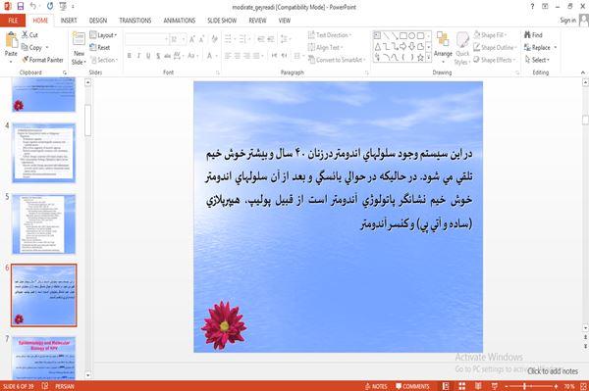
Task: Switch to Slide Sorter view
Action: (462, 386)
